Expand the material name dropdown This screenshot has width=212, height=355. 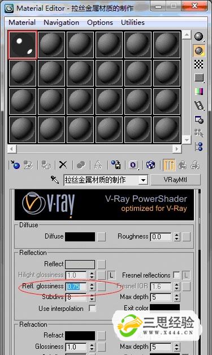tap(143, 180)
